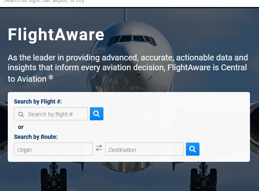259x191 pixels.
Task: Focus top search bar for flight, tail, airport
Action: (62, 2)
